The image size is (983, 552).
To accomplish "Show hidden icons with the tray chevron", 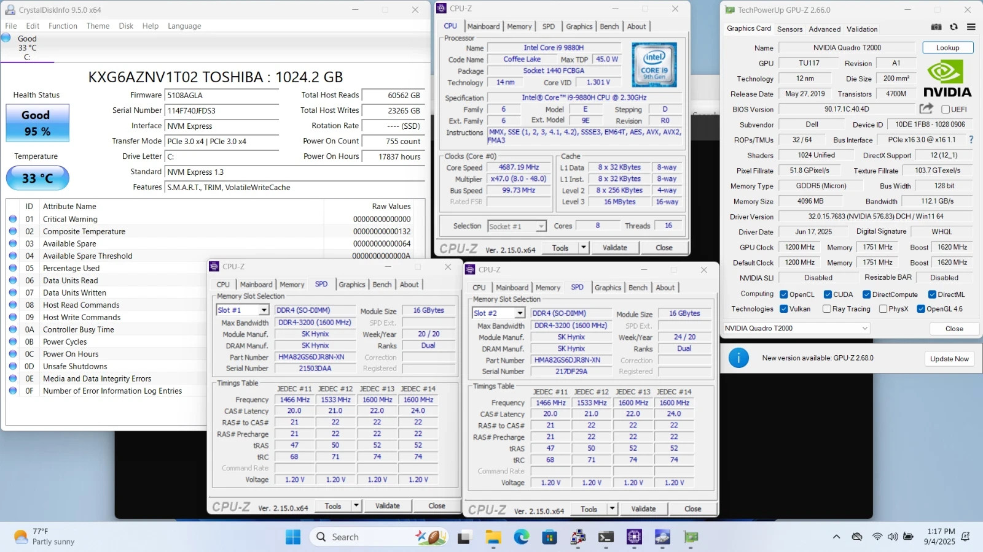I will click(836, 537).
